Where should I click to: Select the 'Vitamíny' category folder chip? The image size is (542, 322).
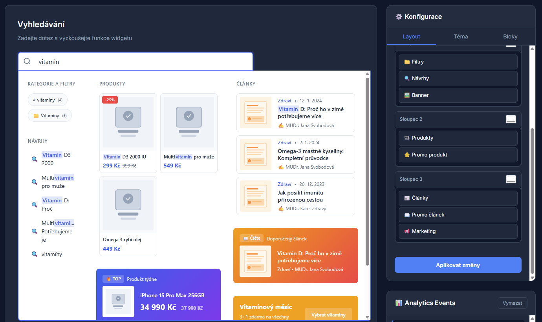50,116
